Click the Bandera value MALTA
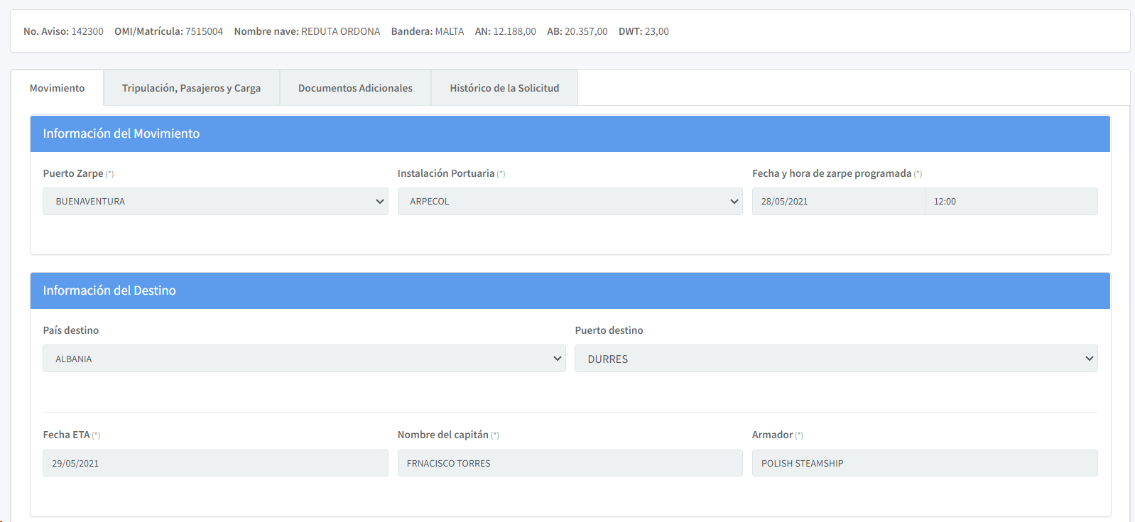The width and height of the screenshot is (1135, 522). click(449, 31)
